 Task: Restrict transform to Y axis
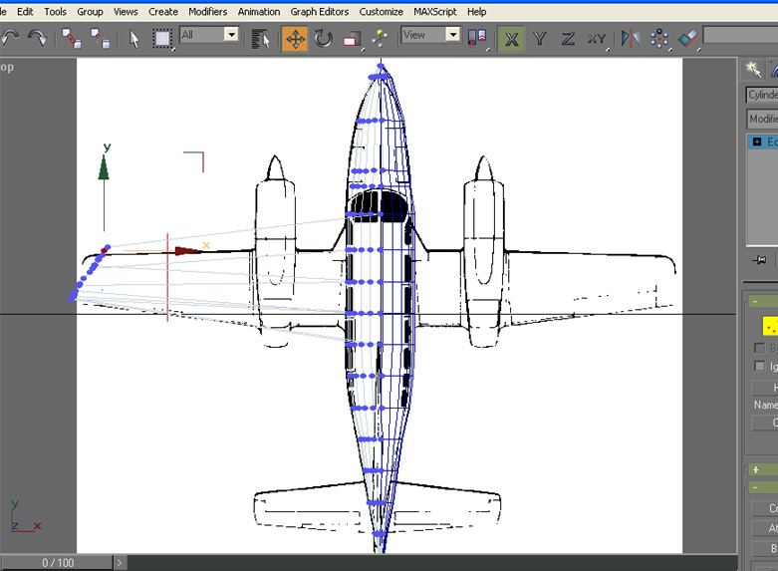pyautogui.click(x=539, y=39)
